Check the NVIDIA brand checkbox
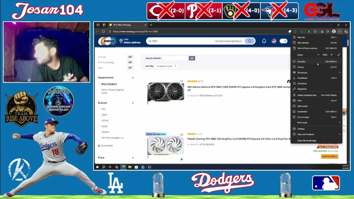Screen dimensions: 354x199 pyautogui.click(x=99, y=132)
